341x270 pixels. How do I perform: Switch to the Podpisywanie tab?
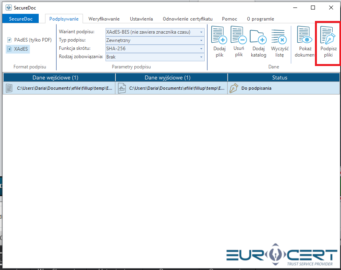(x=64, y=19)
